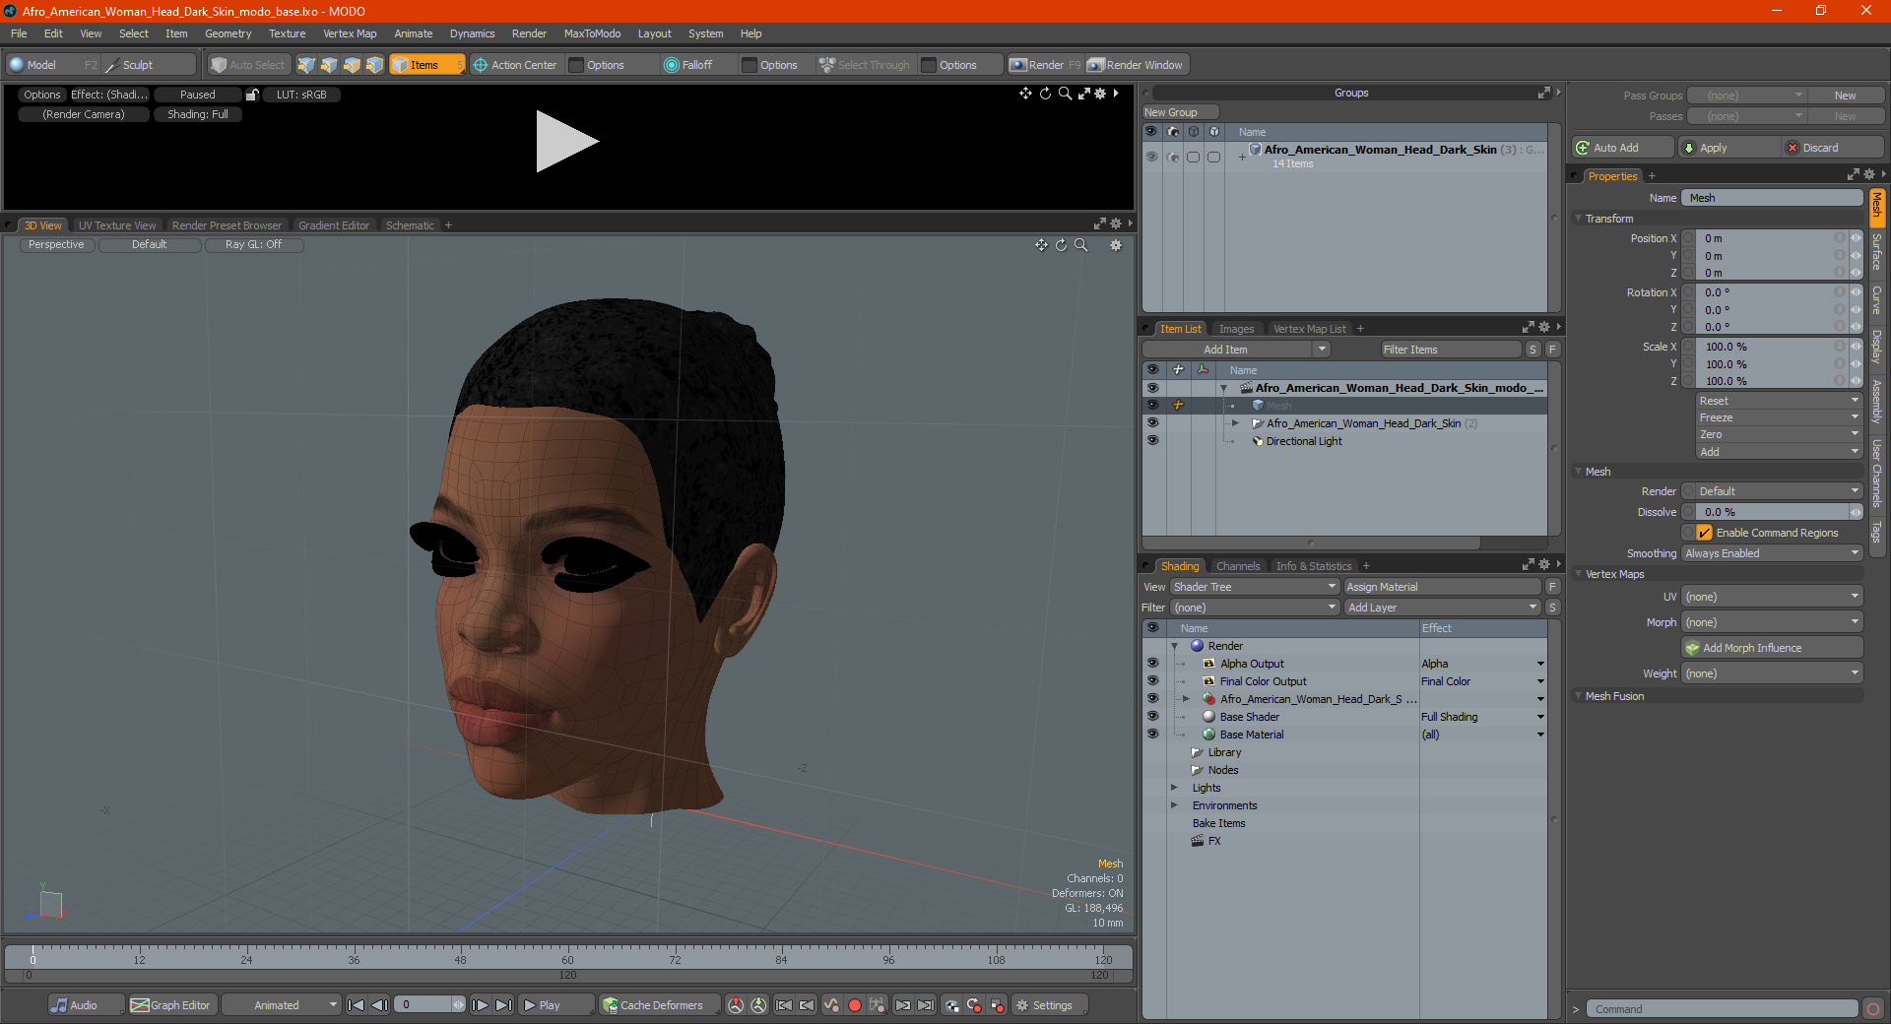Adjust Dissolve 0.0 % slider field

click(1772, 512)
